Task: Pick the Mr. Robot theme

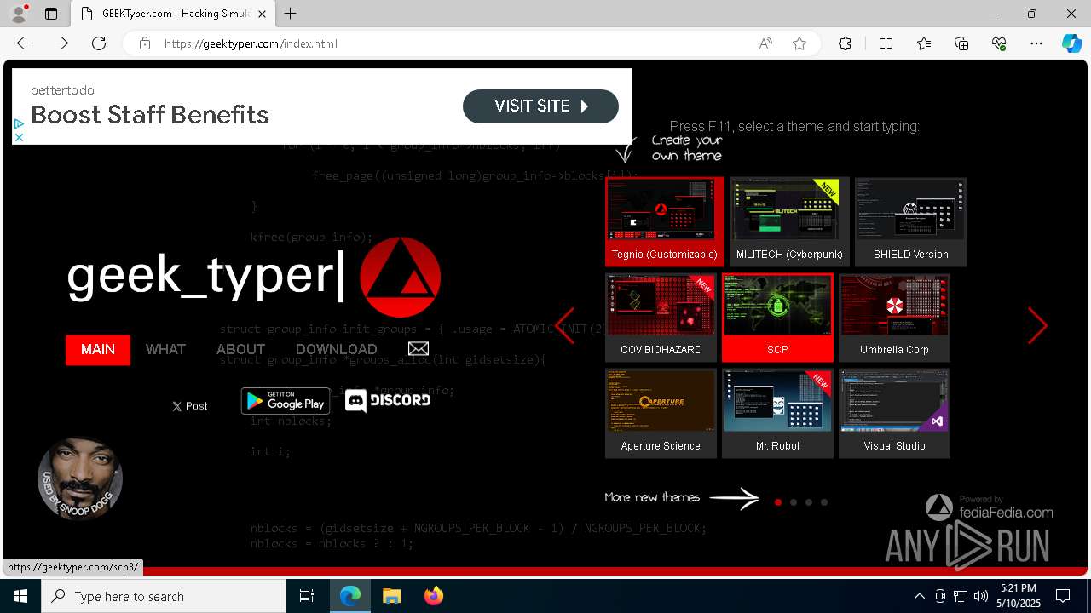Action: [777, 414]
